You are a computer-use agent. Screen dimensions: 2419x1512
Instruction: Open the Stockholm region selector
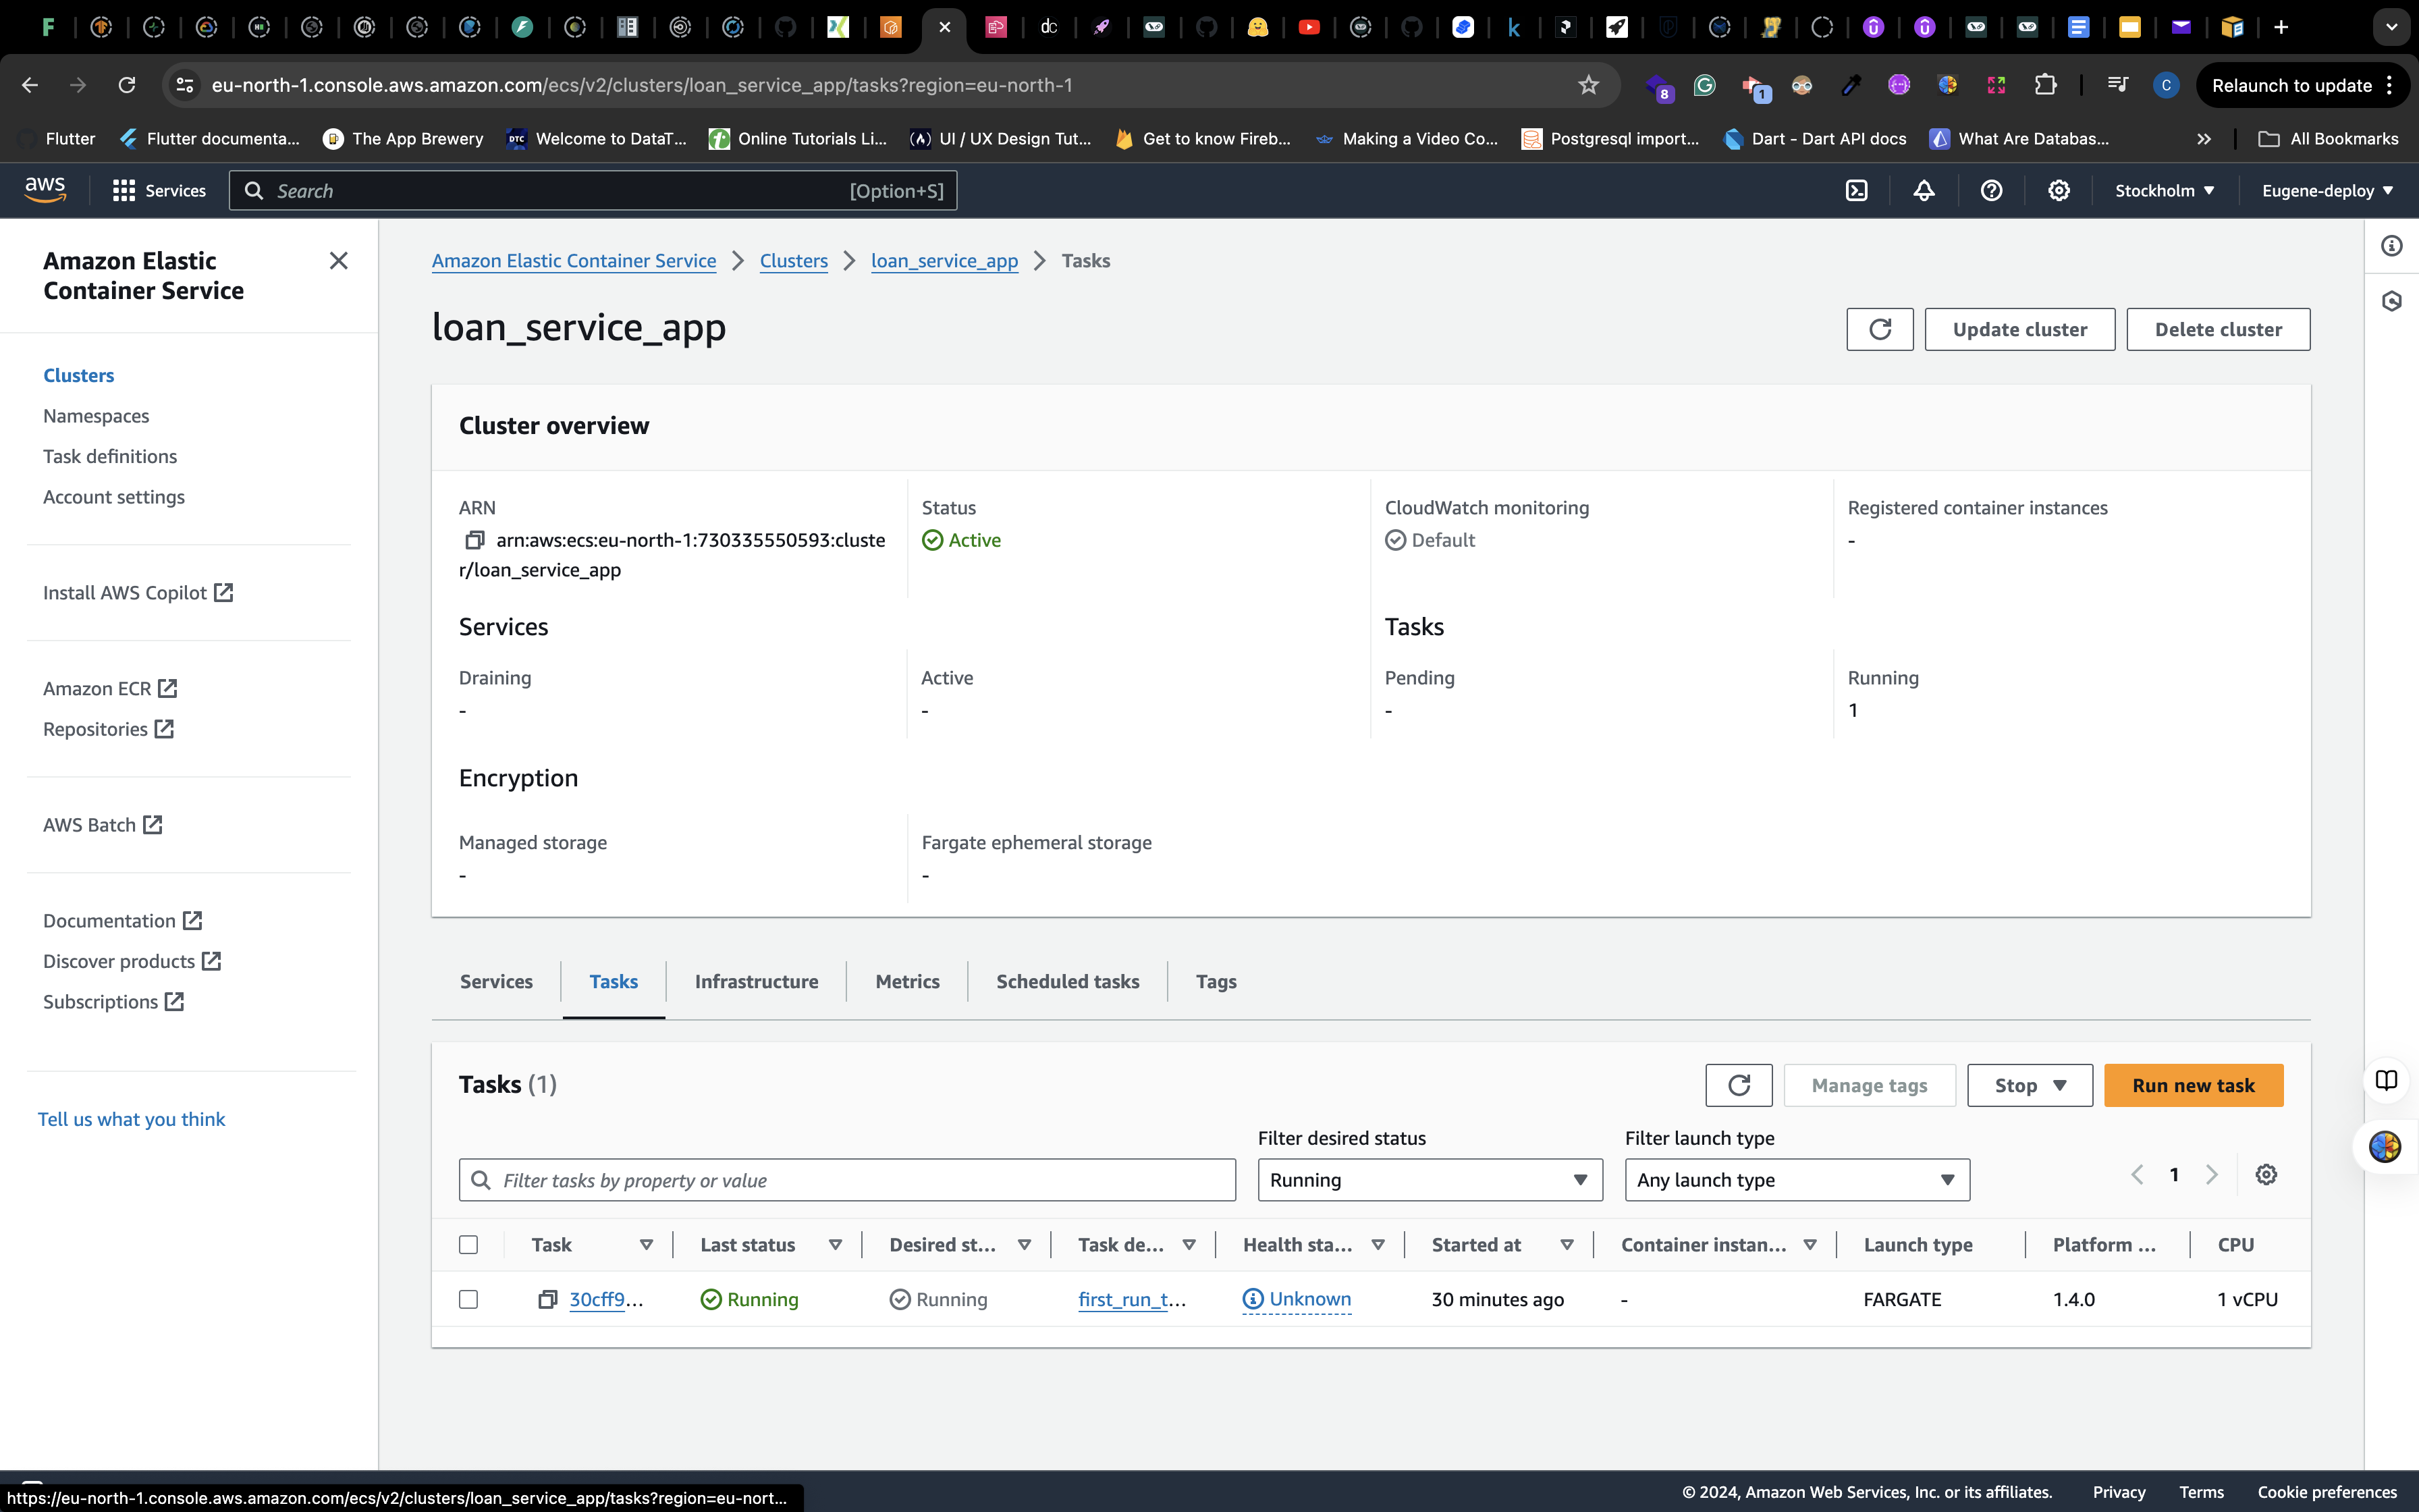[2164, 190]
